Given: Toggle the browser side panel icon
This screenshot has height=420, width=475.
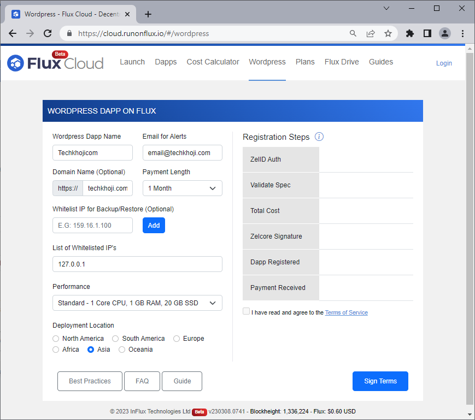Looking at the screenshot, I should pyautogui.click(x=427, y=33).
